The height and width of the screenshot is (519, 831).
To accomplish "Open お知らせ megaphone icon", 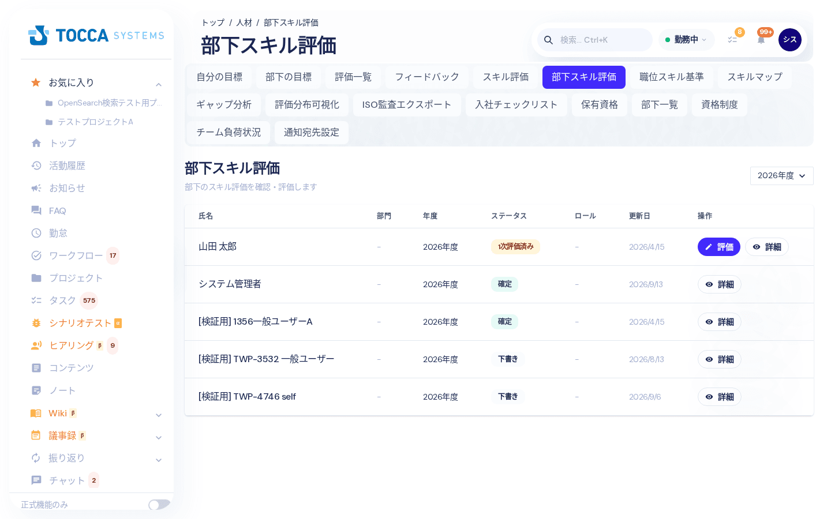I will pos(36,188).
